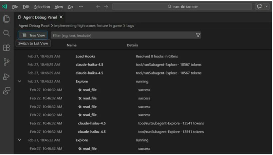This screenshot has width=273, height=155.
Task: Toggle Tree View to List View
Action: pyautogui.click(x=33, y=35)
